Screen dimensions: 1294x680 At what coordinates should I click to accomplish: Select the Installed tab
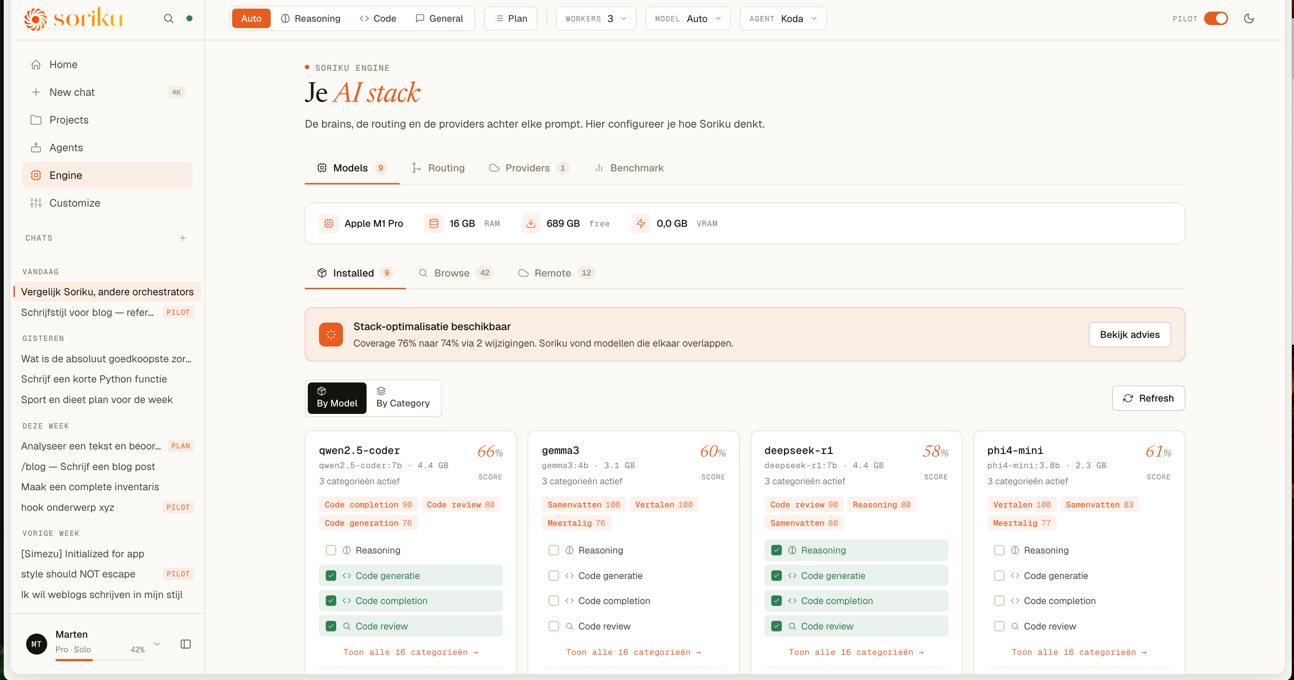(355, 273)
